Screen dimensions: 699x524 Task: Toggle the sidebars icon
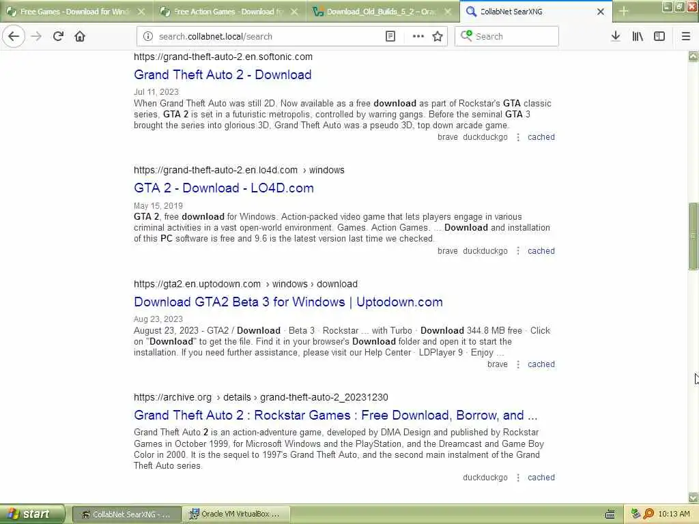pyautogui.click(x=659, y=36)
